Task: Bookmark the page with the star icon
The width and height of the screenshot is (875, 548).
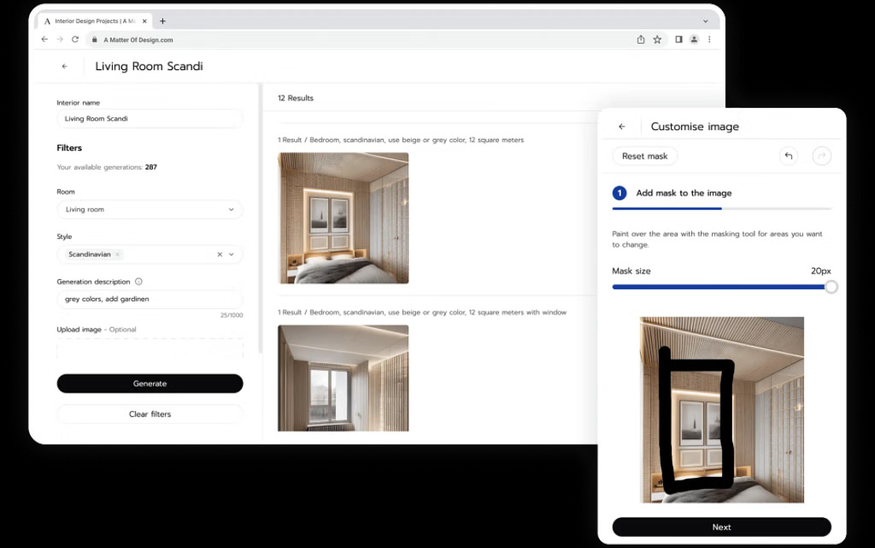Action: [x=657, y=39]
